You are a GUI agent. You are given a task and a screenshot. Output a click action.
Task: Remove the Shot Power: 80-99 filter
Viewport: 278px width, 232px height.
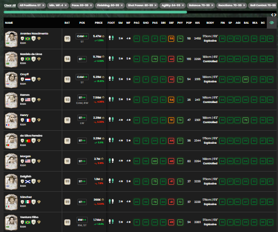(x=155, y=5)
